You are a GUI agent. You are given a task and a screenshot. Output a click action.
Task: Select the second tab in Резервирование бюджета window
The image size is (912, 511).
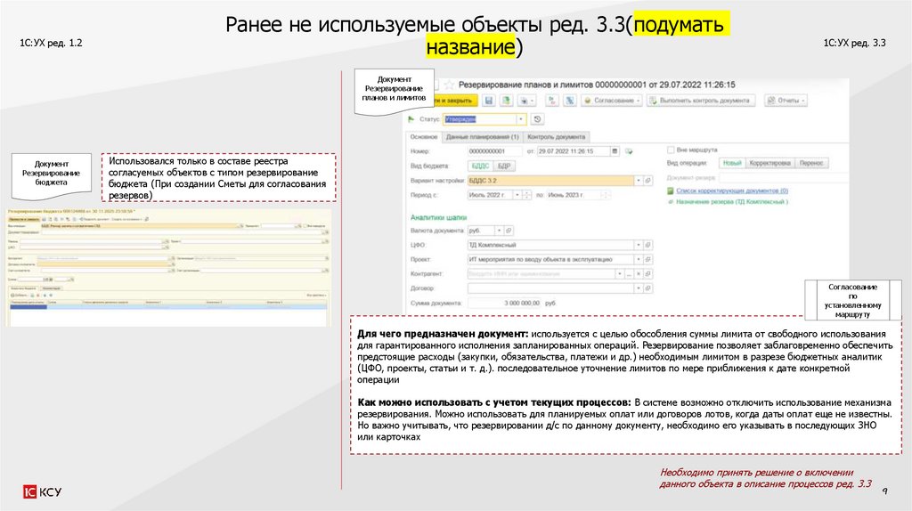tap(52, 288)
